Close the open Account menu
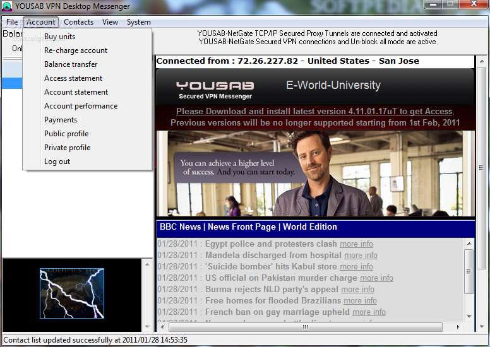490x347 pixels. click(x=40, y=22)
